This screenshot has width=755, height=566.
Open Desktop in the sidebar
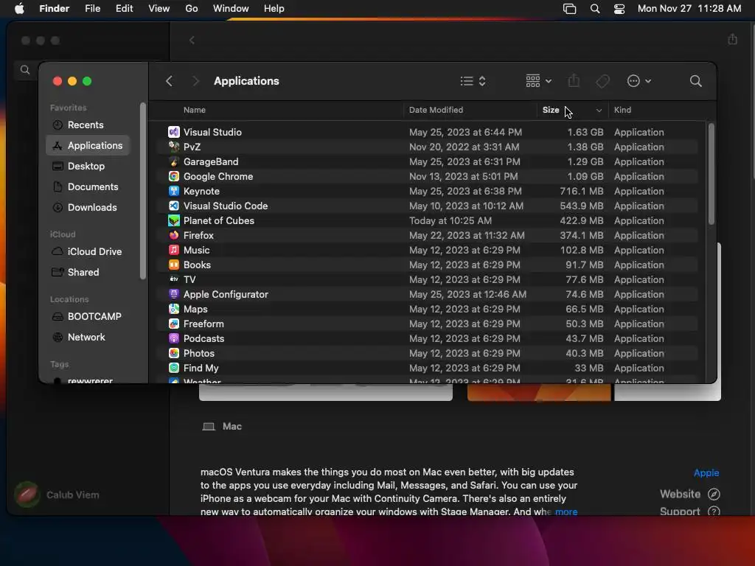[x=88, y=166]
